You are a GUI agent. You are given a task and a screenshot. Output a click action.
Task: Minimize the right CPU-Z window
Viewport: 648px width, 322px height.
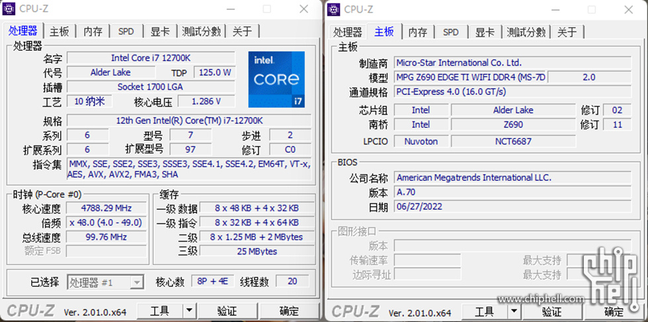pyautogui.click(x=555, y=9)
